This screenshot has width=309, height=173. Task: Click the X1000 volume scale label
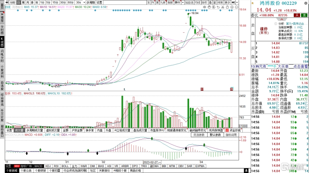[x=243, y=126]
